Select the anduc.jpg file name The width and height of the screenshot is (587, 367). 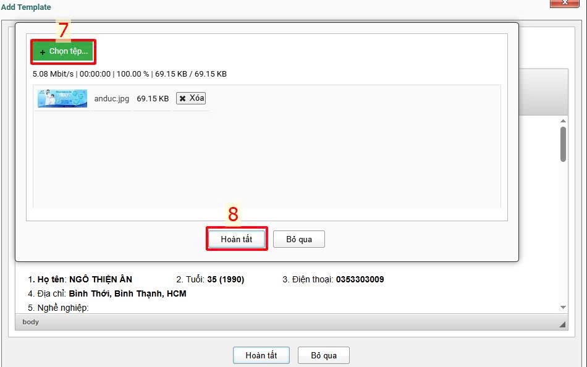[x=112, y=98]
